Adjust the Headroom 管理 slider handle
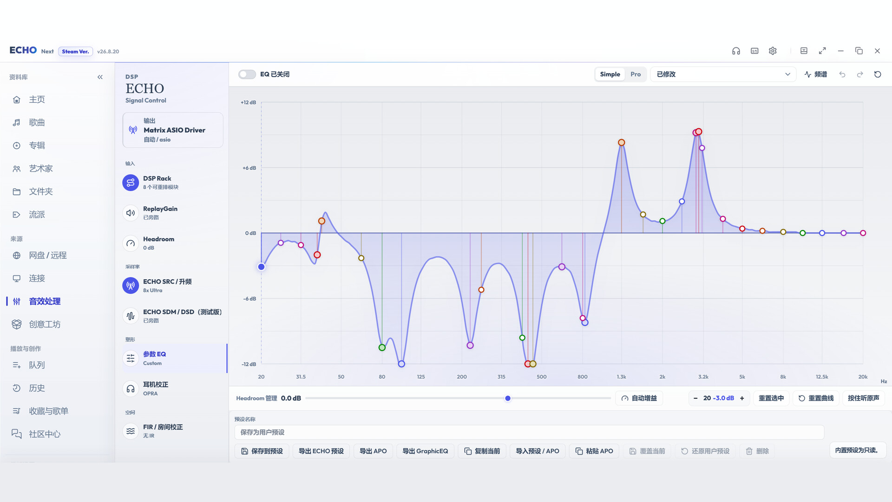Screen dimensions: 892x502 click(508, 398)
